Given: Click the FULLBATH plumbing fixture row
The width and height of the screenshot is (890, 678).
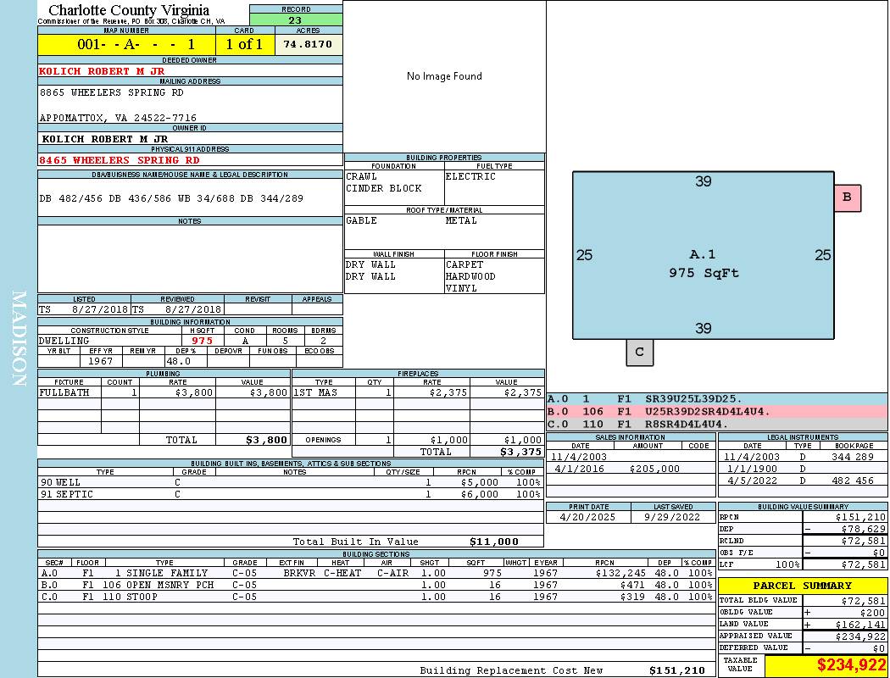Looking at the screenshot, I should coord(164,392).
